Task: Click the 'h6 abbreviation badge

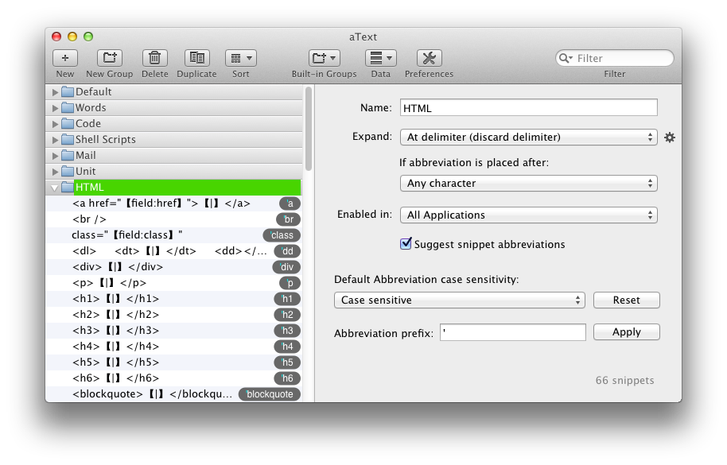Action: click(287, 378)
